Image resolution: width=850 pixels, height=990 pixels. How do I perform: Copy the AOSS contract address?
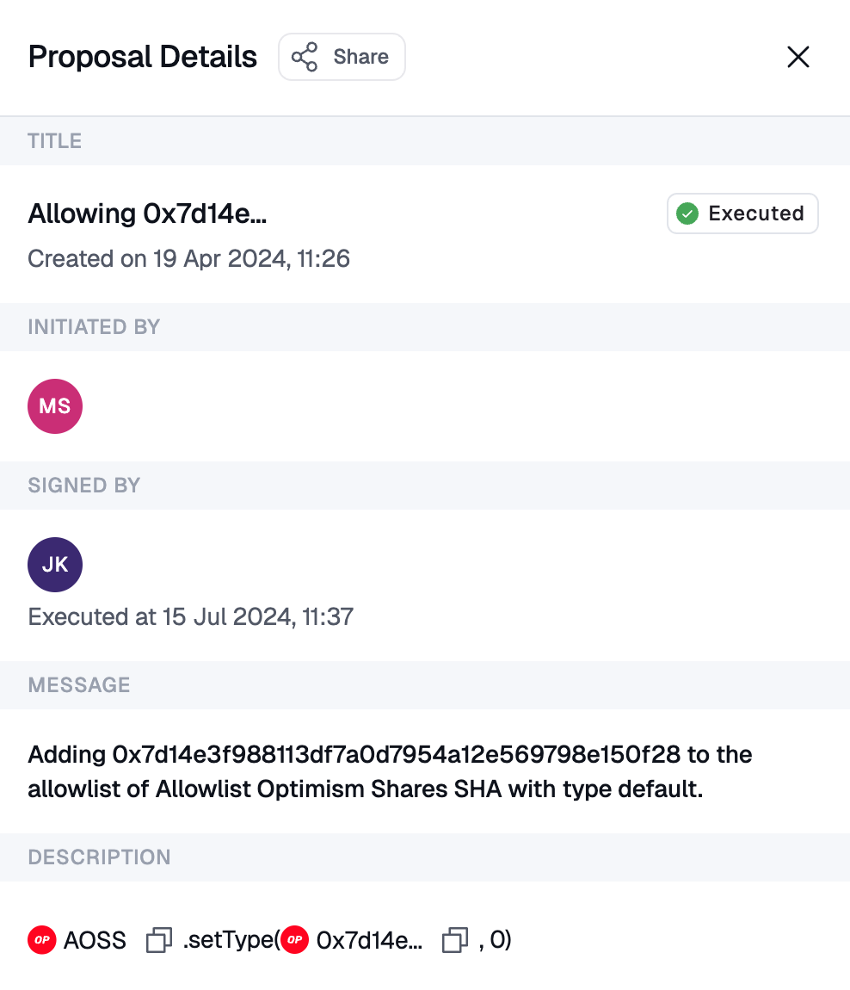click(159, 941)
